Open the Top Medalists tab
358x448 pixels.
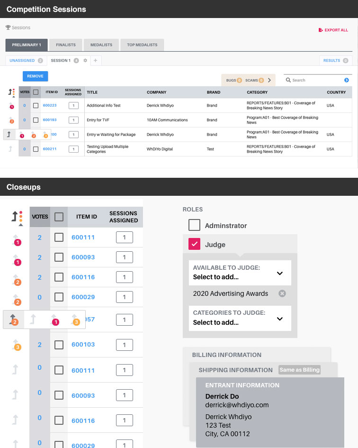142,45
